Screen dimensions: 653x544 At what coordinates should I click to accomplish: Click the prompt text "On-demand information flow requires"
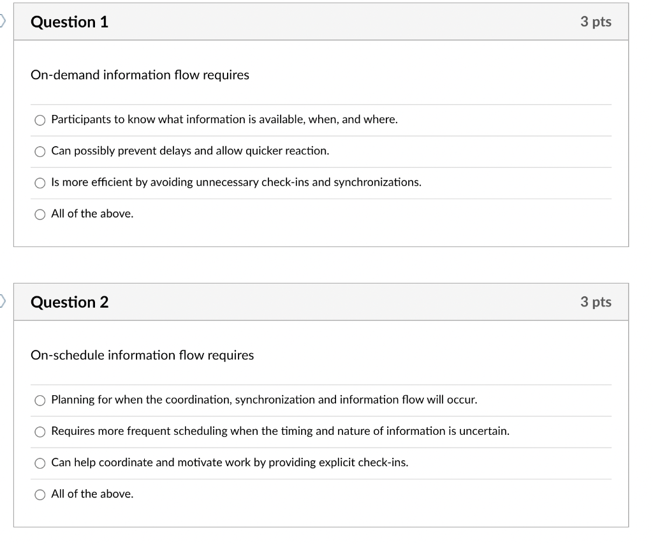(140, 75)
